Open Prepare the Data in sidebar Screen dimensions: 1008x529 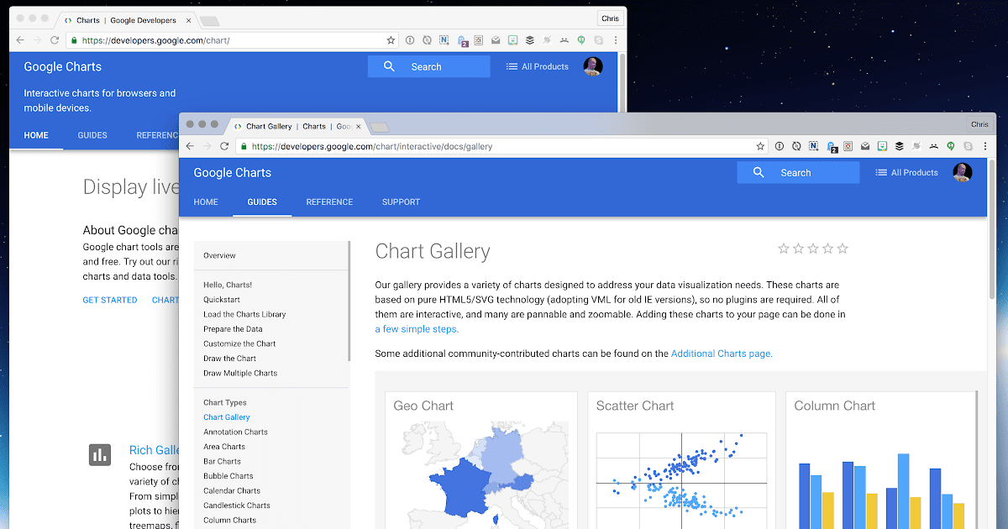(233, 329)
